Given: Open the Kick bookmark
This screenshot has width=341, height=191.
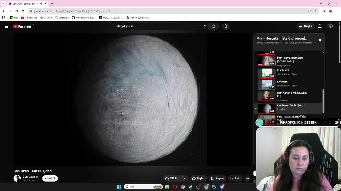Looking at the screenshot, I should coord(14,18).
